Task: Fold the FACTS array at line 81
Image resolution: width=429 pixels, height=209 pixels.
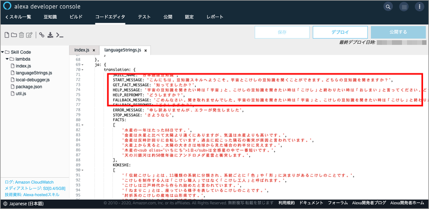Action: (83, 125)
